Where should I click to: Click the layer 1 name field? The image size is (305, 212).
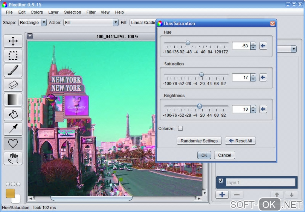click(x=261, y=182)
